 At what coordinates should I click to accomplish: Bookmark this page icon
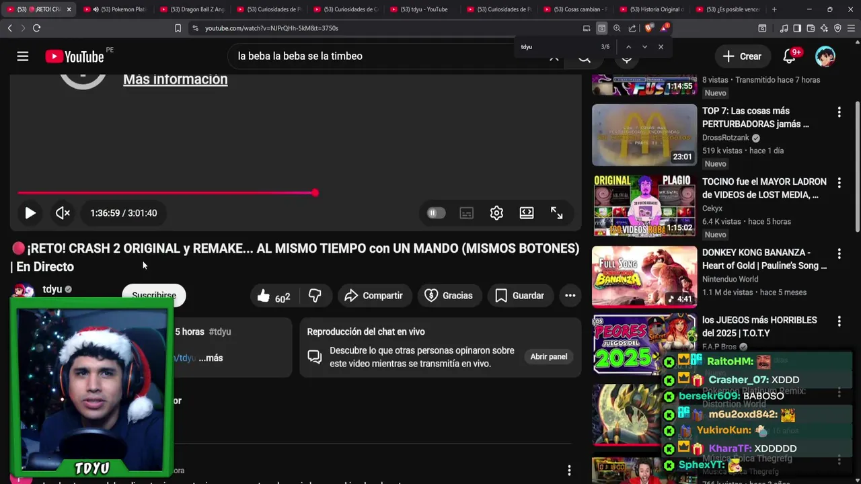click(178, 28)
